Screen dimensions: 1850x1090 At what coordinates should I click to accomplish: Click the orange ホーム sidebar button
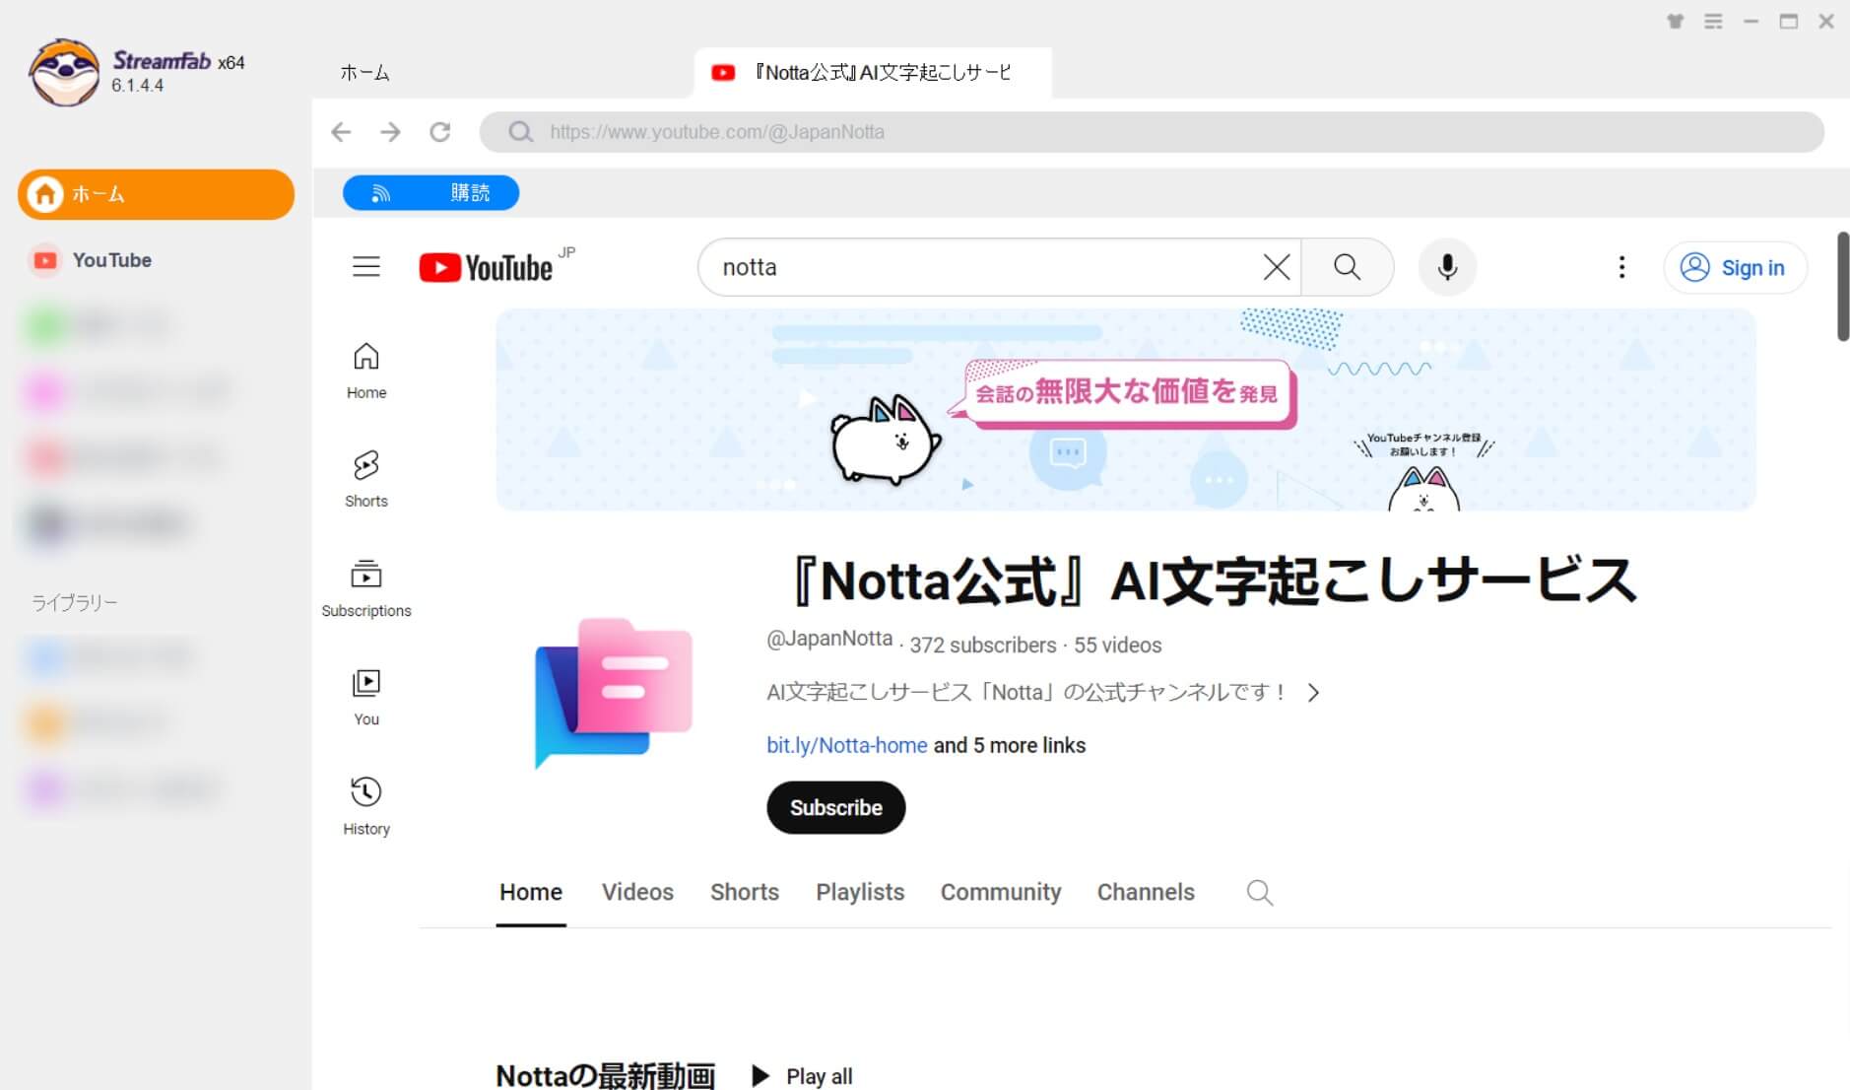pos(156,194)
